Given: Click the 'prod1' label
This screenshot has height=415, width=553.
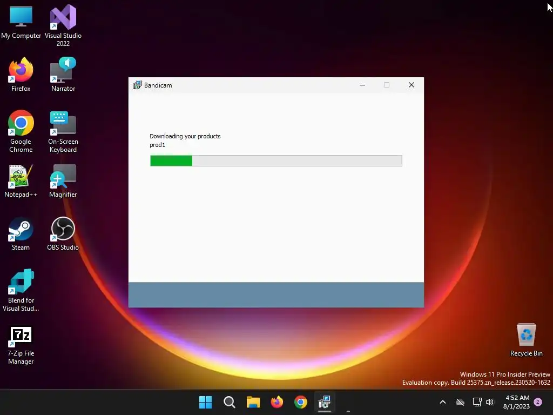Looking at the screenshot, I should [x=157, y=145].
